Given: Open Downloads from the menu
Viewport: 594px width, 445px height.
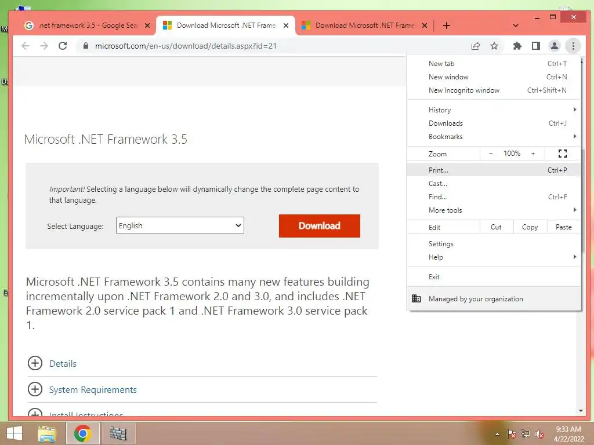Looking at the screenshot, I should pyautogui.click(x=494, y=123).
